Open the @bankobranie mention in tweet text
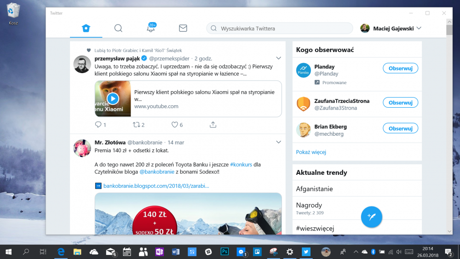 (157, 172)
